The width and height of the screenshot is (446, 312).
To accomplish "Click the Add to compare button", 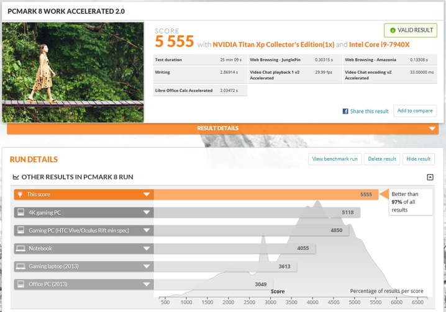I will (415, 110).
